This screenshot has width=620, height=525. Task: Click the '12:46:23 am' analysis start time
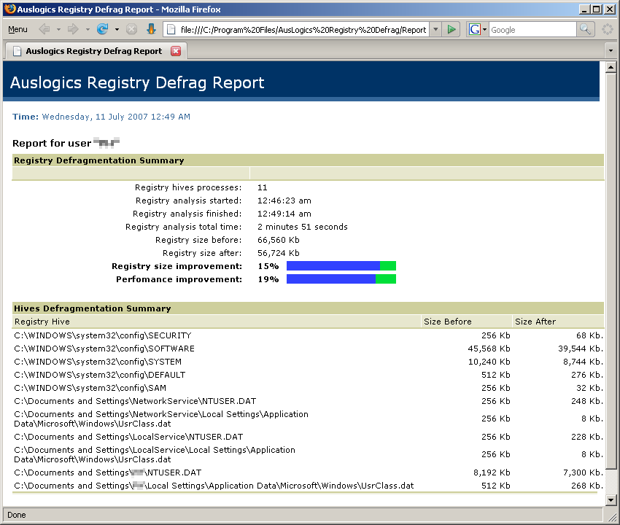pyautogui.click(x=284, y=201)
